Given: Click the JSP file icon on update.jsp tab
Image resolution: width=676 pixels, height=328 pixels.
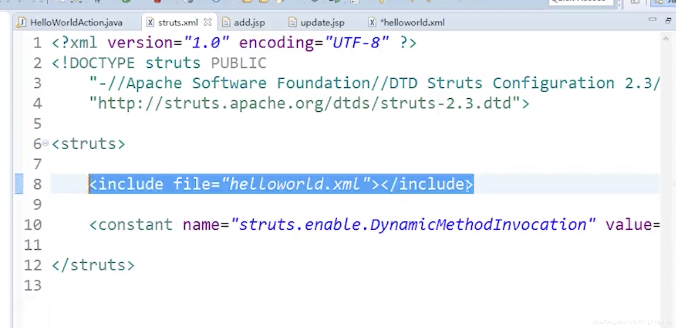Looking at the screenshot, I should pyautogui.click(x=292, y=23).
